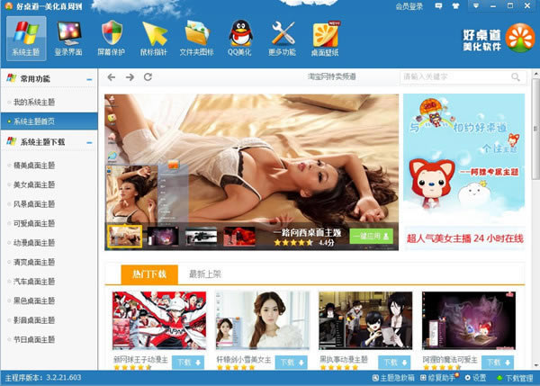Collapse the 系统主题下载 group
Image resolution: width=540 pixels, height=386 pixels.
[89, 142]
